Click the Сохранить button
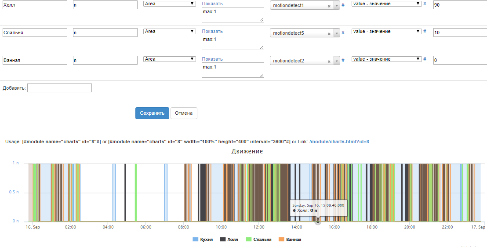Viewport: 487px width, 247px height. click(152, 113)
